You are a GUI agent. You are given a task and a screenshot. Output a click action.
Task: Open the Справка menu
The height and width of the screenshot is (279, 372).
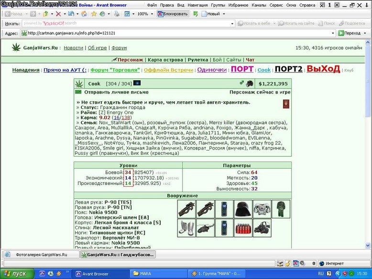coord(307,5)
